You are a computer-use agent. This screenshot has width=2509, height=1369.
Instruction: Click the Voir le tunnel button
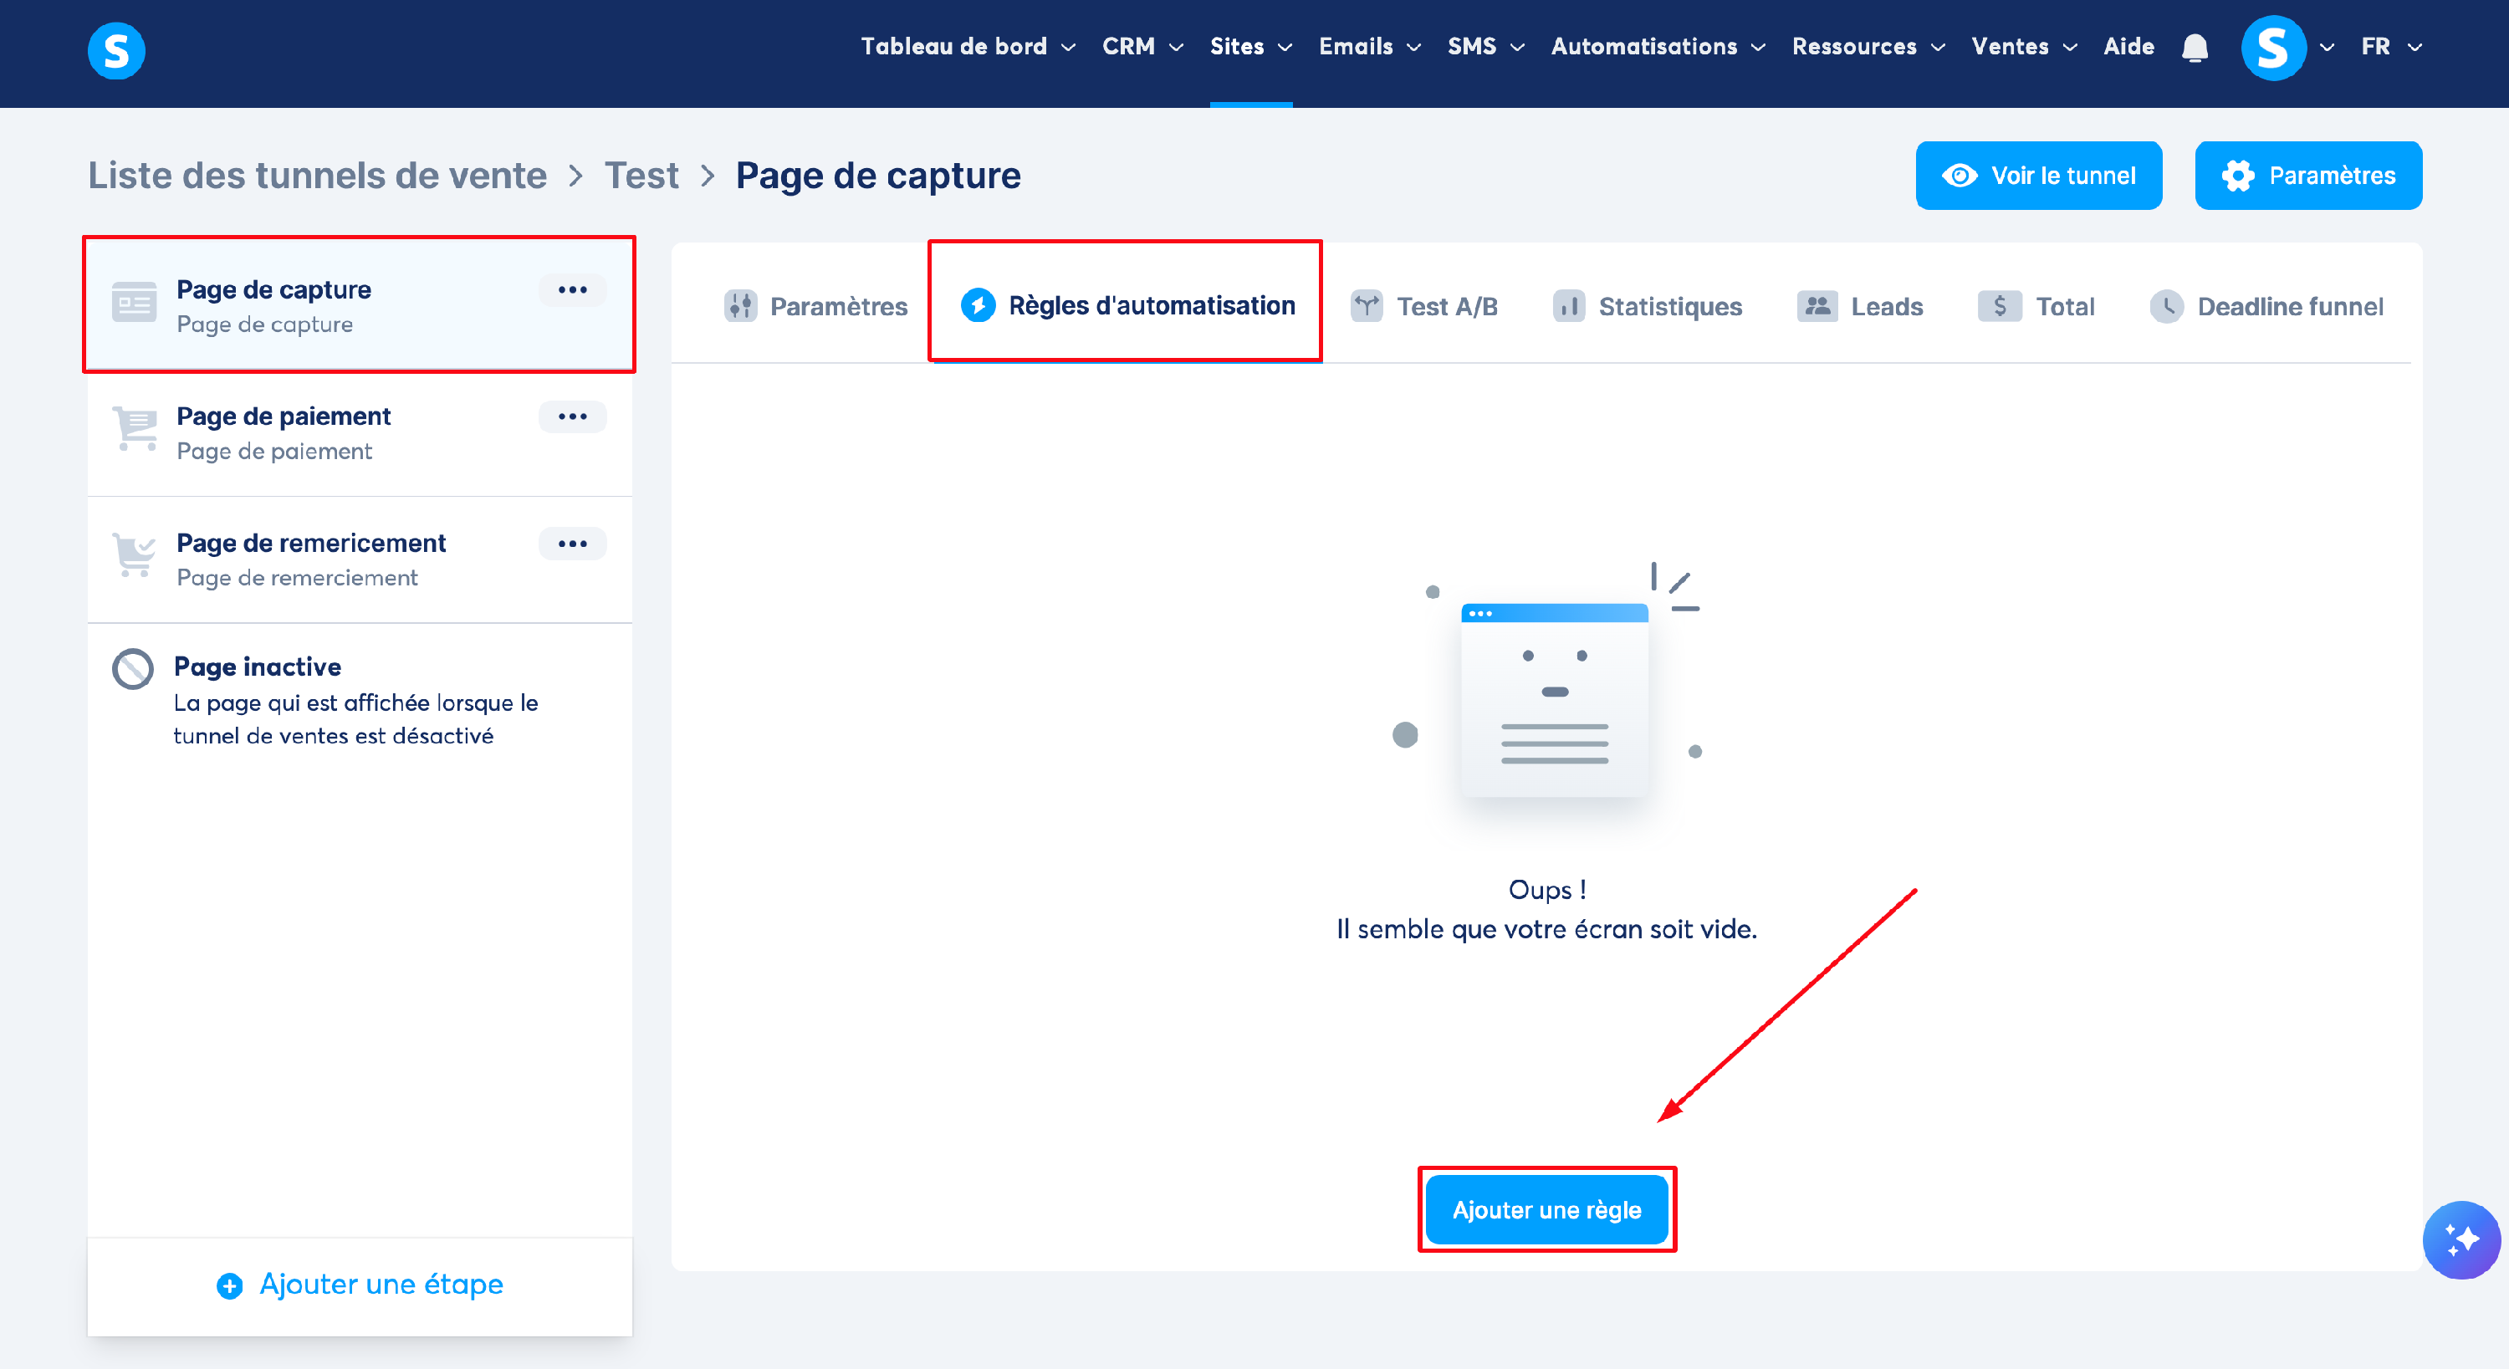(2037, 176)
